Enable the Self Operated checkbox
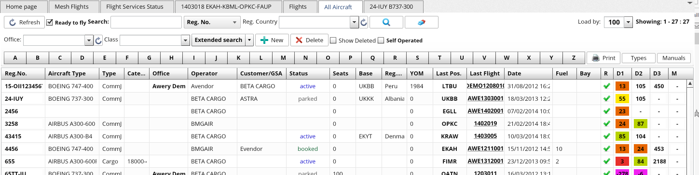This screenshot has height=175, width=699. coord(381,40)
